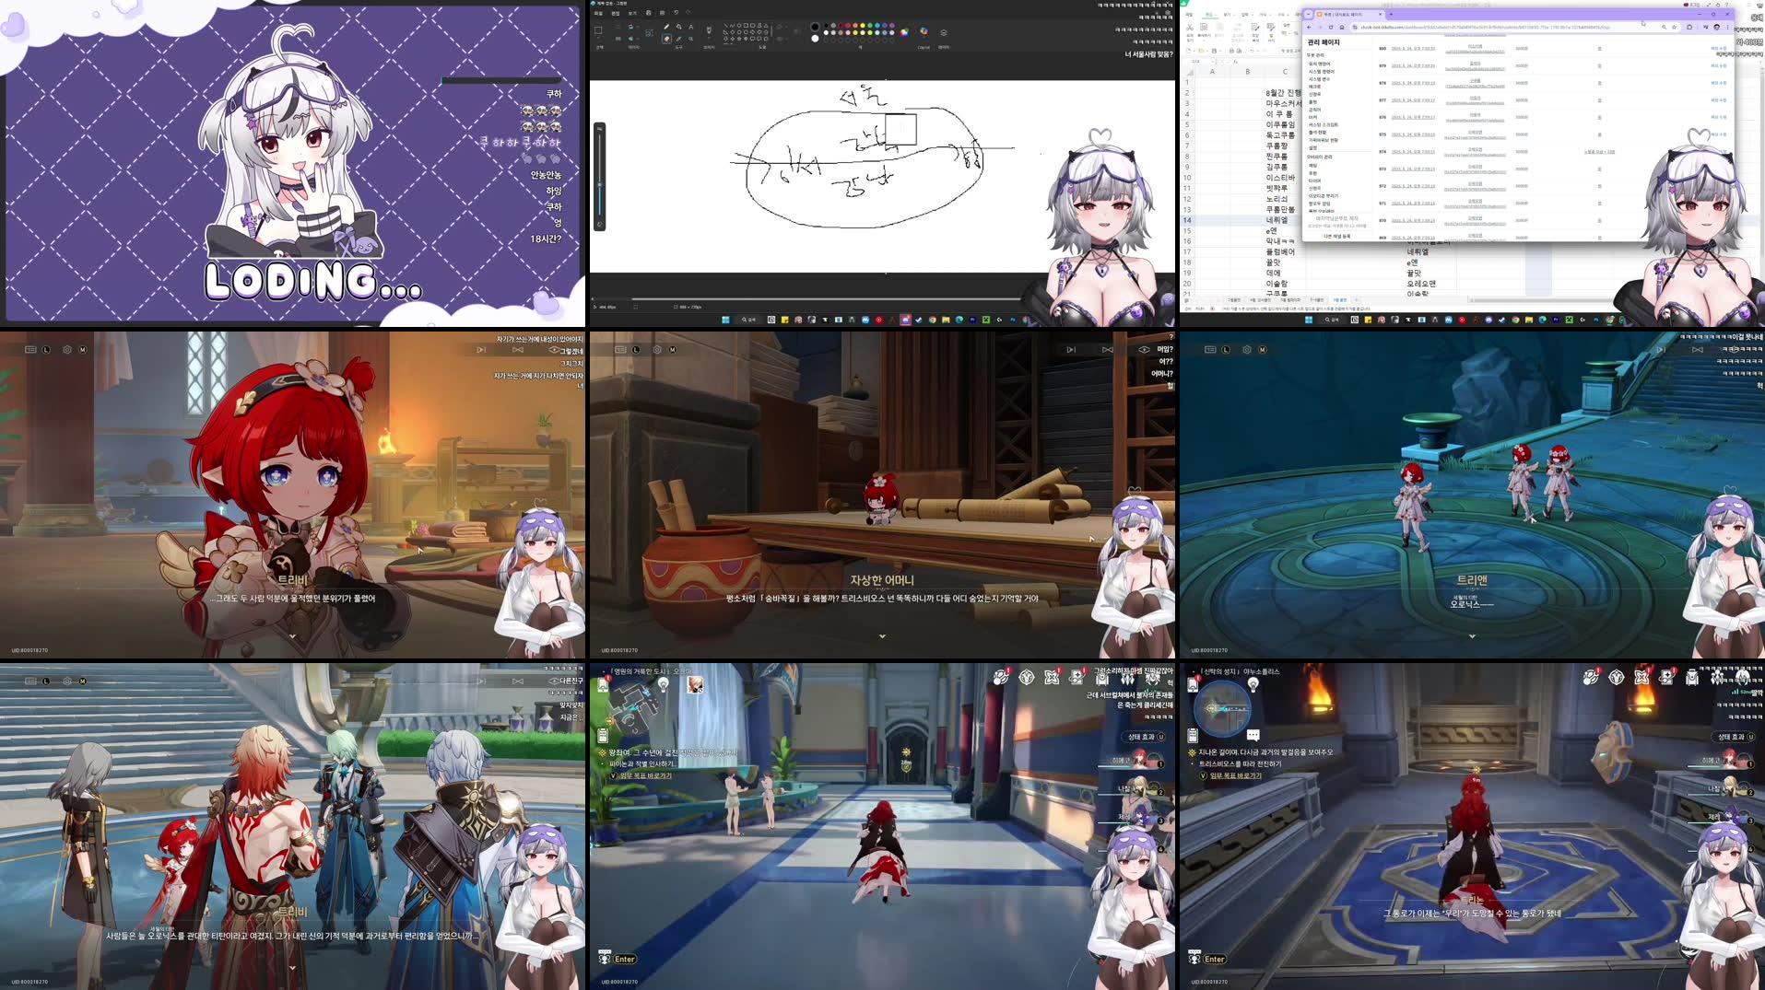The image size is (1765, 990).
Task: Click the 임무 목표 바로가기 link in the bottom-right game
Action: (1235, 775)
